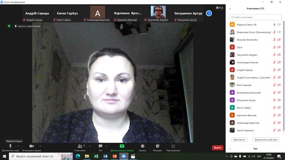Select Марина Єжкун (Я) in participants

[255, 24]
